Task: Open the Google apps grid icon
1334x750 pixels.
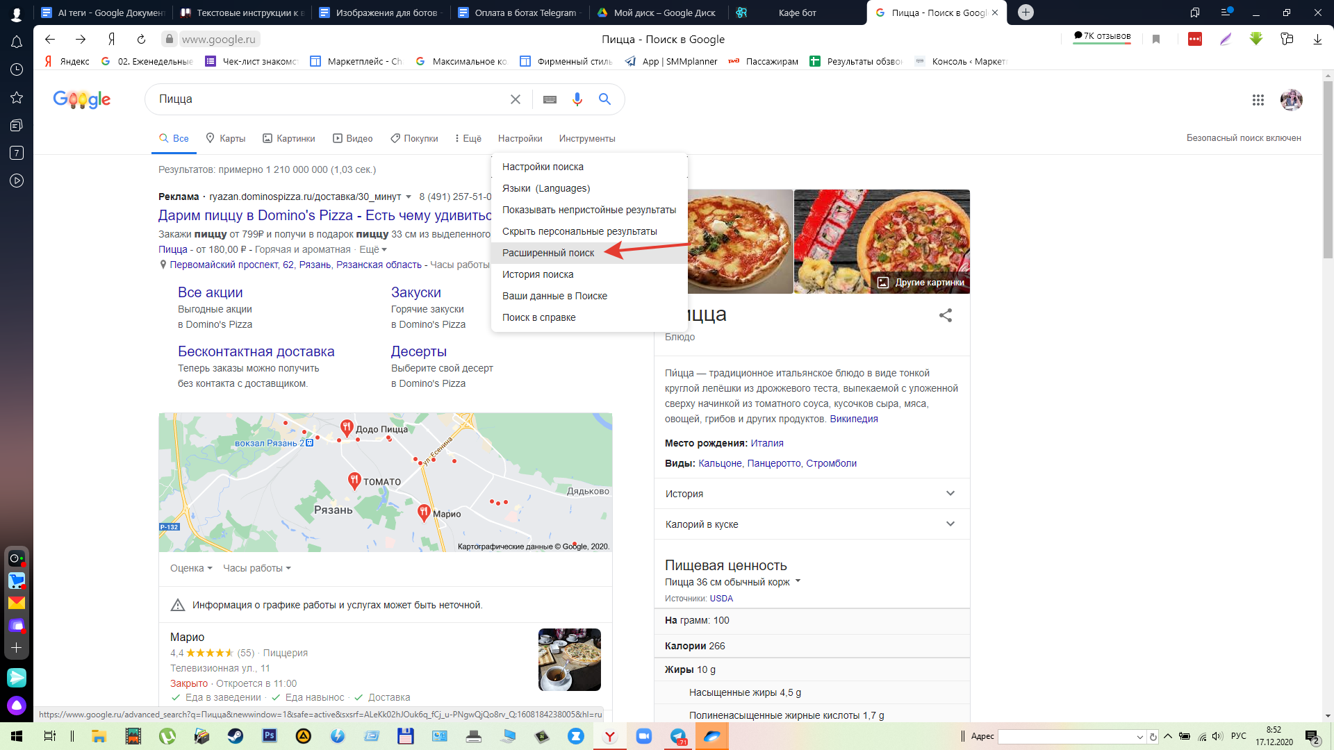Action: click(1258, 100)
